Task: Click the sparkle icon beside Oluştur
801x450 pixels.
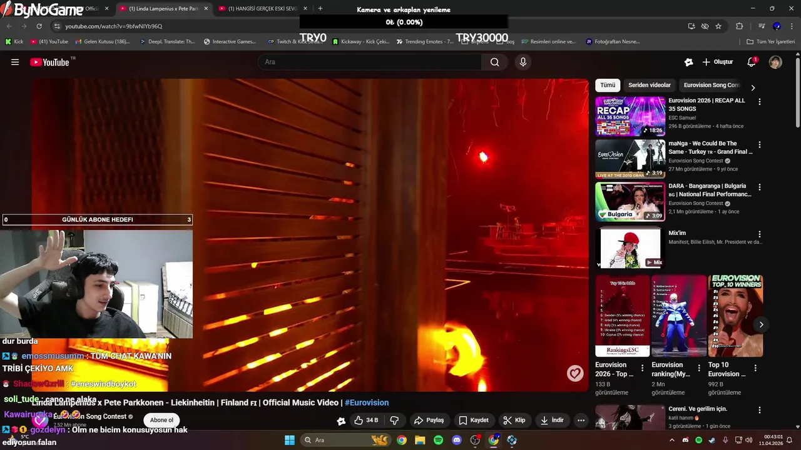Action: pos(688,62)
